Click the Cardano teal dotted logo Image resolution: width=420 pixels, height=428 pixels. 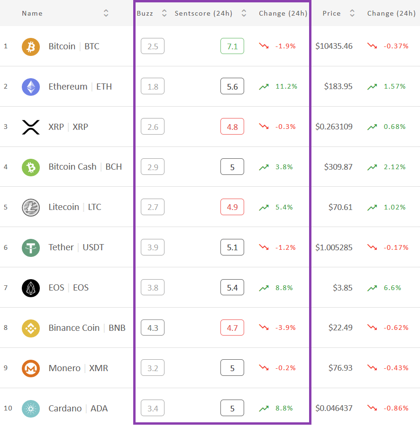click(31, 409)
